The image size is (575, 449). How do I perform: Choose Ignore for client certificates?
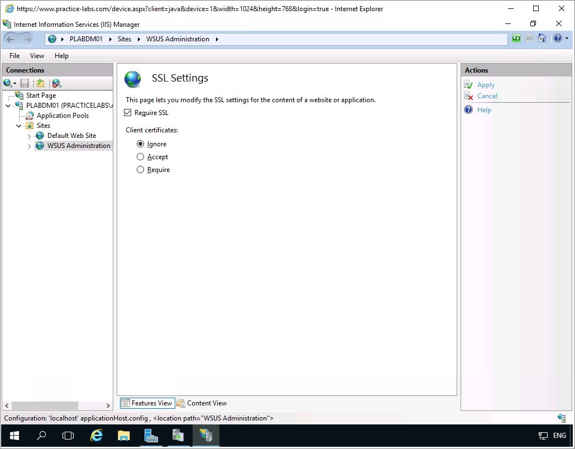pyautogui.click(x=141, y=144)
